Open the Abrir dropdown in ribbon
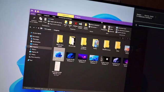The width and height of the screenshot is (164, 92). tap(111, 27)
